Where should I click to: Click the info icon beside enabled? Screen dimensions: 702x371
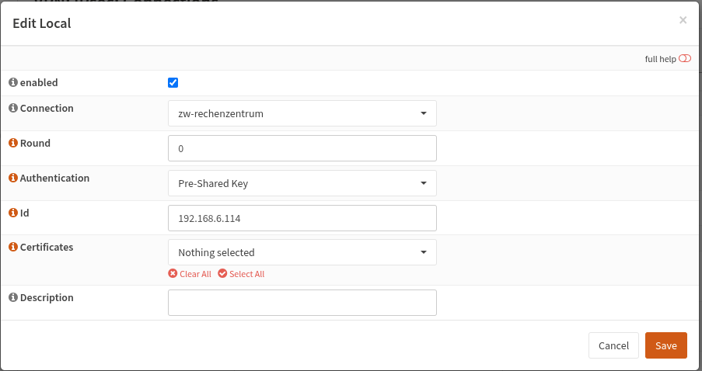12,82
